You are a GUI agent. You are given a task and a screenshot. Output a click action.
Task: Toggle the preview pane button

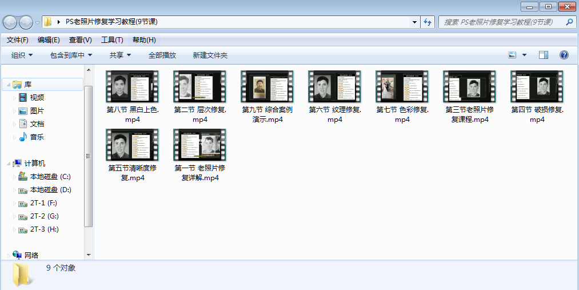point(543,55)
